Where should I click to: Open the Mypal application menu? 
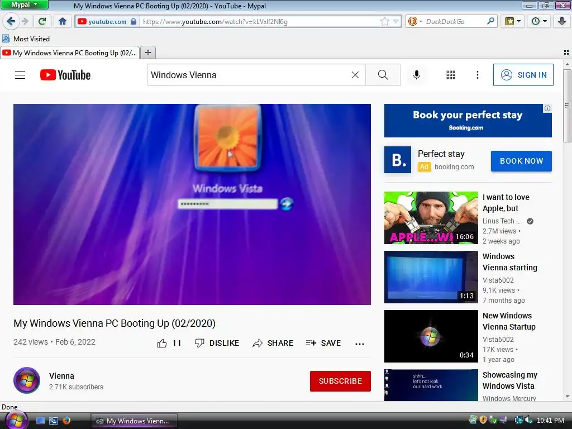click(x=25, y=4)
